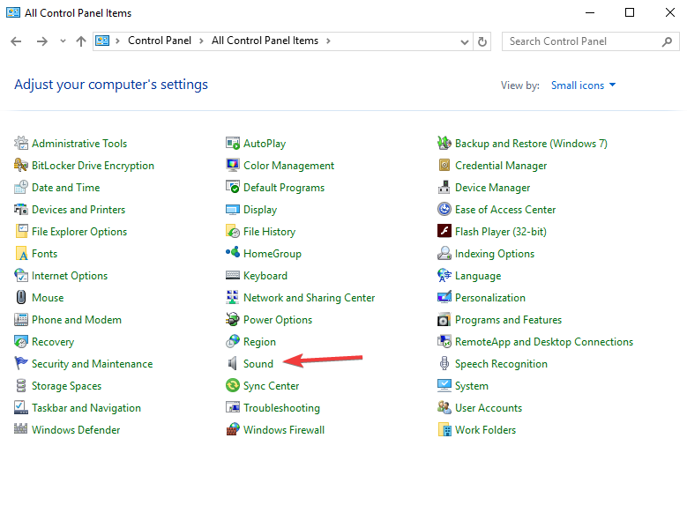This screenshot has width=687, height=520.
Task: Click the Speech Recognition microphone icon
Action: 444,363
